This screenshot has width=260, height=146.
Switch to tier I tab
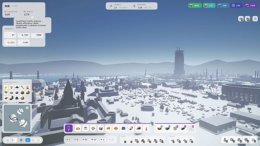pyautogui.click(x=68, y=140)
